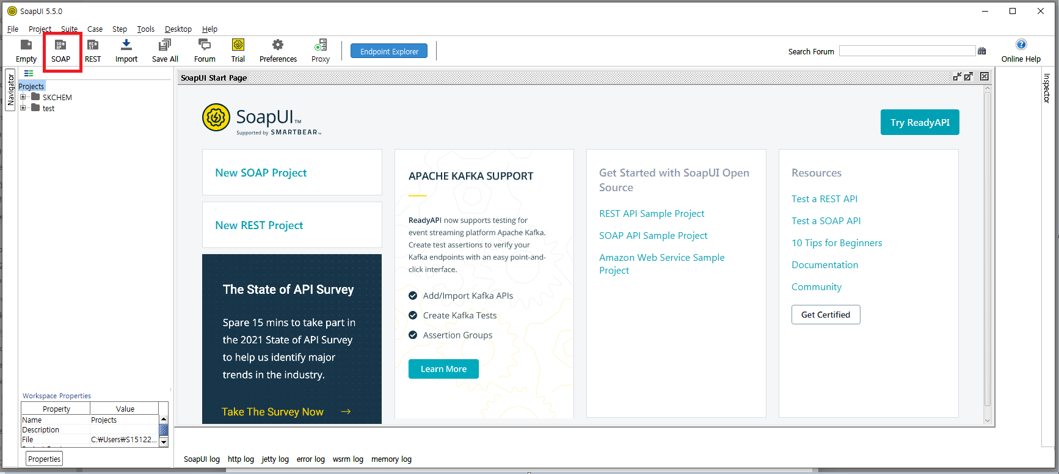Viewport: 1059px width, 474px height.
Task: Open the Documentation link
Action: tap(824, 264)
